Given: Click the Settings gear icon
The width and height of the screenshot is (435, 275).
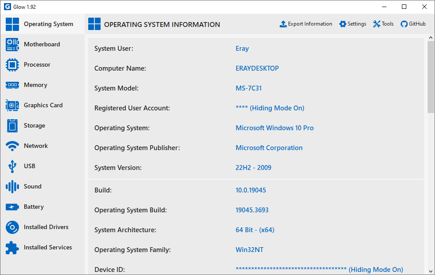Looking at the screenshot, I should pyautogui.click(x=343, y=24).
